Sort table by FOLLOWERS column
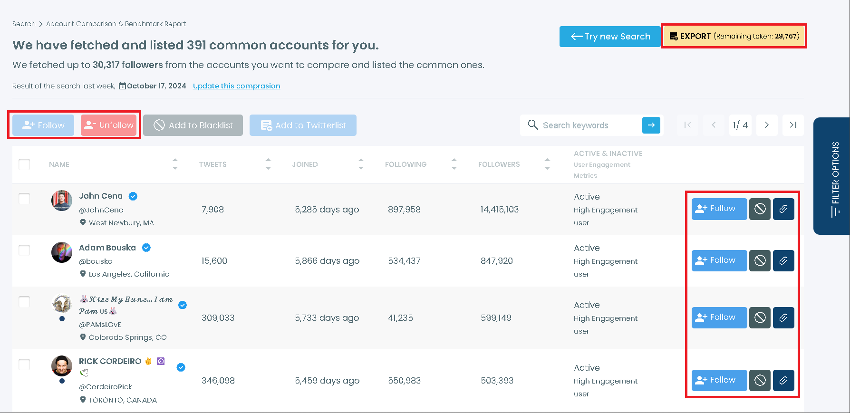 (547, 164)
